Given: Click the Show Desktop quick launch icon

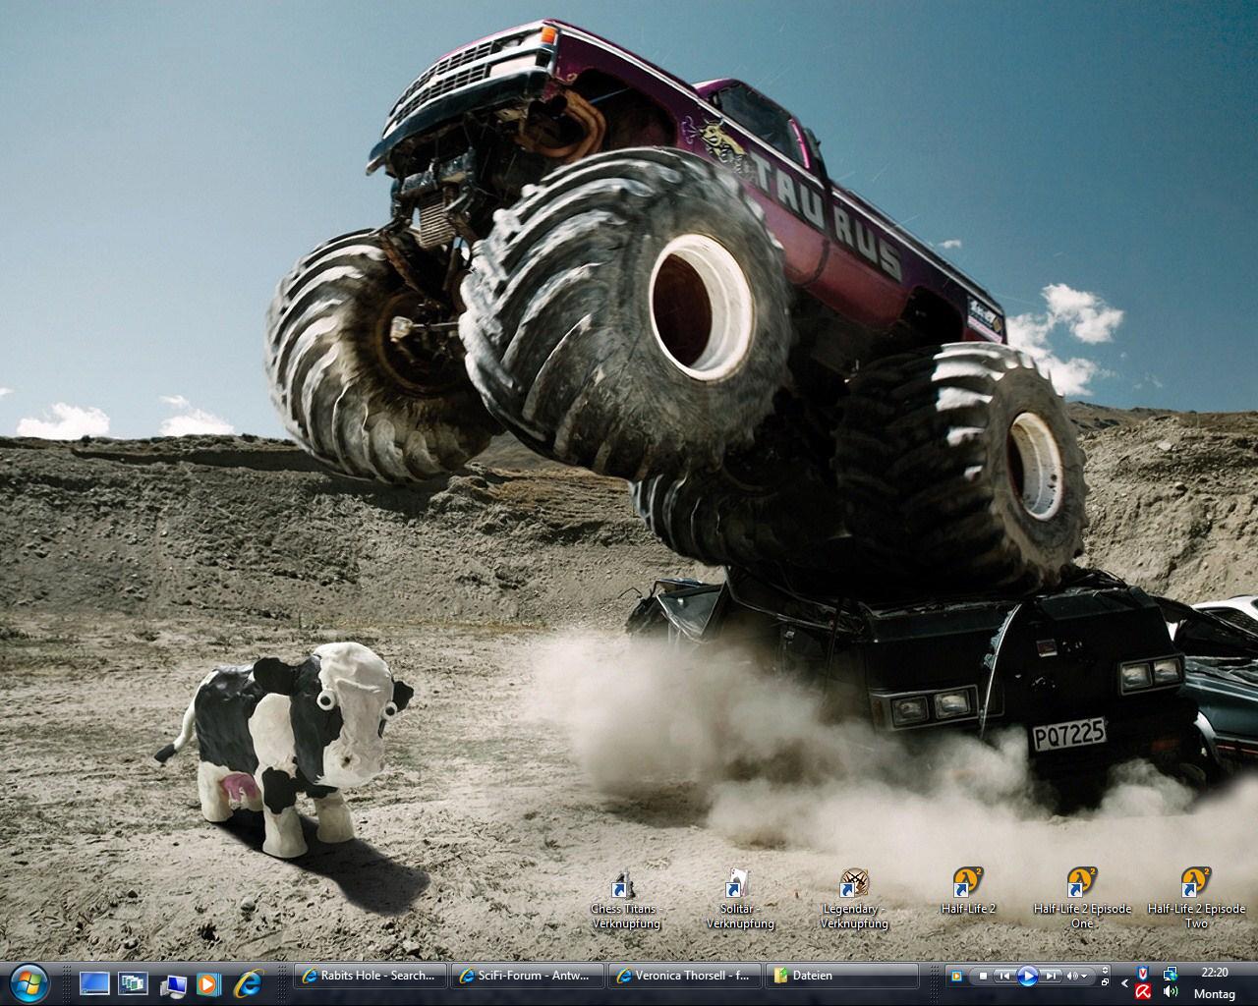Looking at the screenshot, I should pos(95,982).
